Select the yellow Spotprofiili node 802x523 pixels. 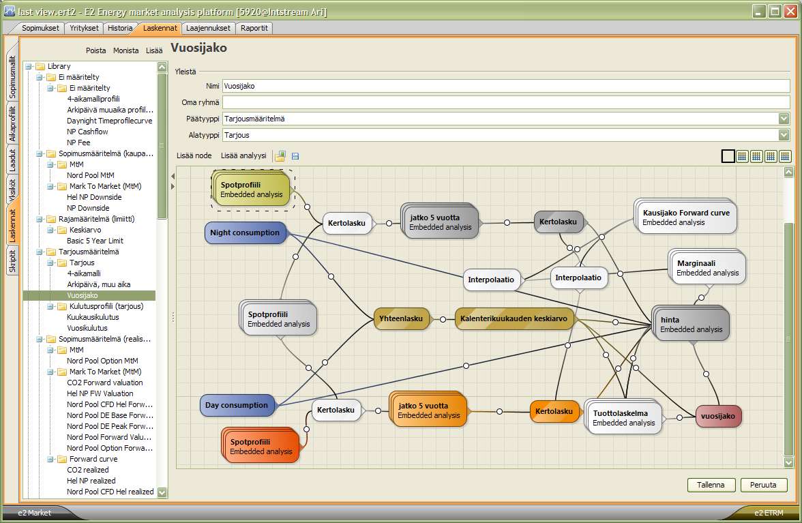pos(252,190)
